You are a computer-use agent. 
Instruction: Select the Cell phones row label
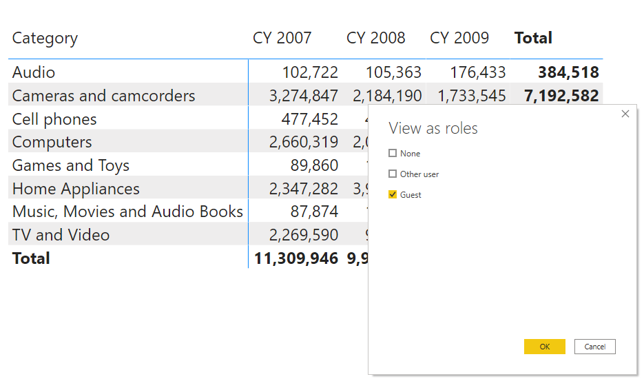pyautogui.click(x=54, y=119)
